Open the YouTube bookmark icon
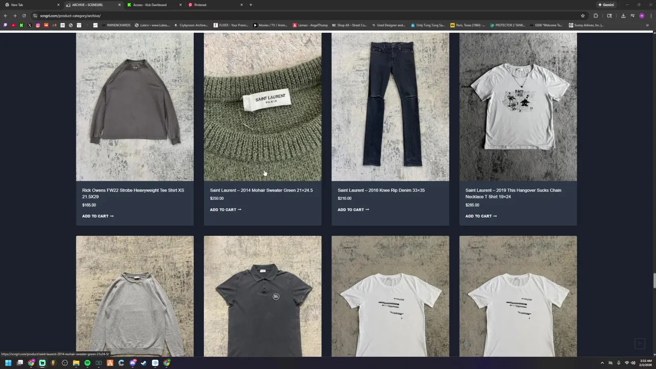 [13, 25]
